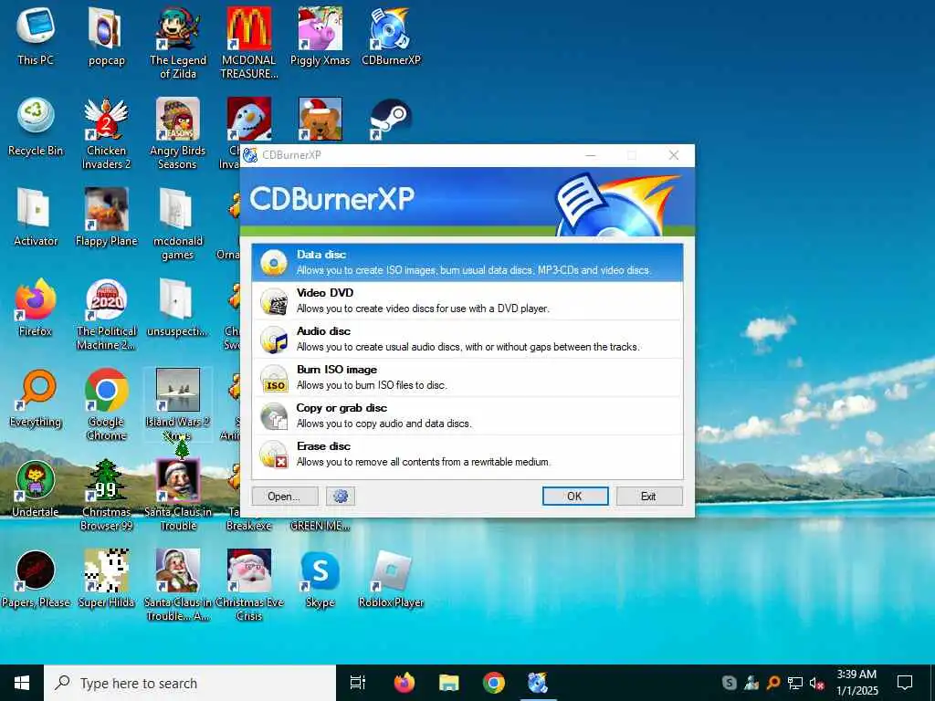Choose the Video DVD project icon
Screen dimensions: 935x701
tap(274, 301)
